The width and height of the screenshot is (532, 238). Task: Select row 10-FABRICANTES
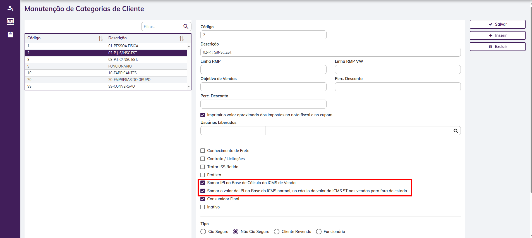point(106,73)
